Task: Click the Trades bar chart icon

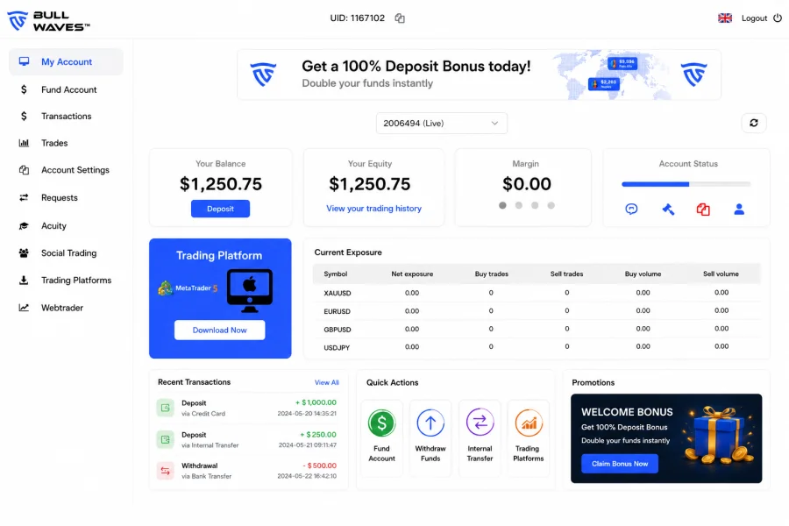Action: click(24, 143)
